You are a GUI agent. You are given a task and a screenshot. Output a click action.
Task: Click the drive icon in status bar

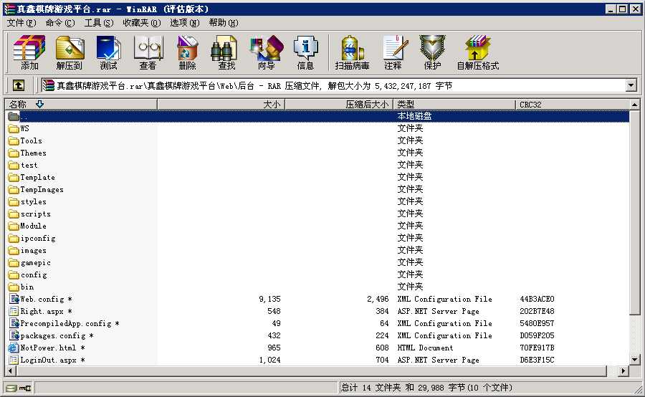(12, 388)
